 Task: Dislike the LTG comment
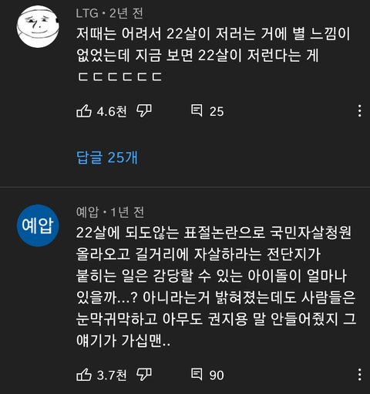[x=144, y=111]
